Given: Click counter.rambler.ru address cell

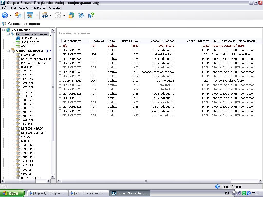Looking at the screenshot, I should tap(162, 102).
